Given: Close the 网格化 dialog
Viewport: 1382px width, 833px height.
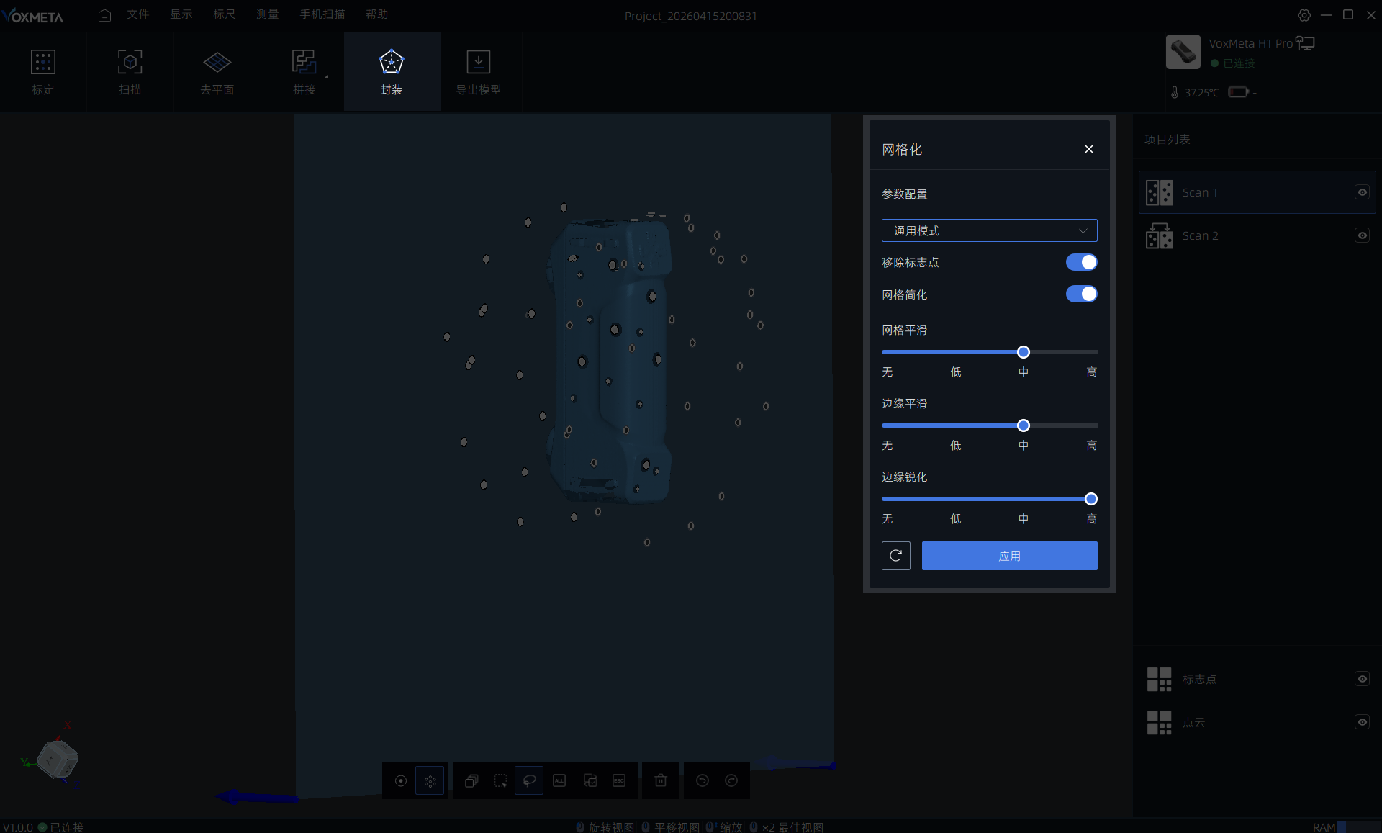Looking at the screenshot, I should 1089,149.
